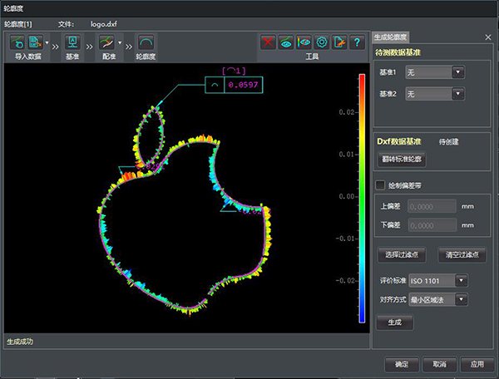Click the [⌒1] callout label
Image resolution: width=499 pixels, height=379 pixels.
click(234, 71)
